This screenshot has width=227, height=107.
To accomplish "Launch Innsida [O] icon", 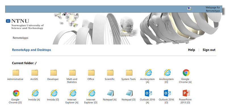I will (54, 93).
